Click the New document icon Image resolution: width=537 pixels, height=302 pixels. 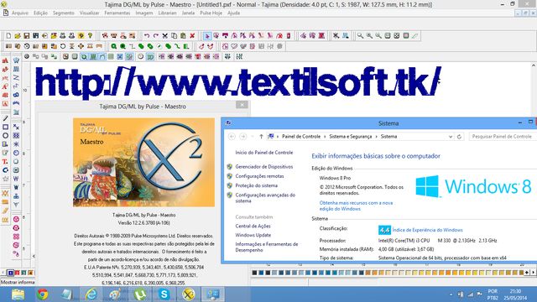pyautogui.click(x=8, y=35)
